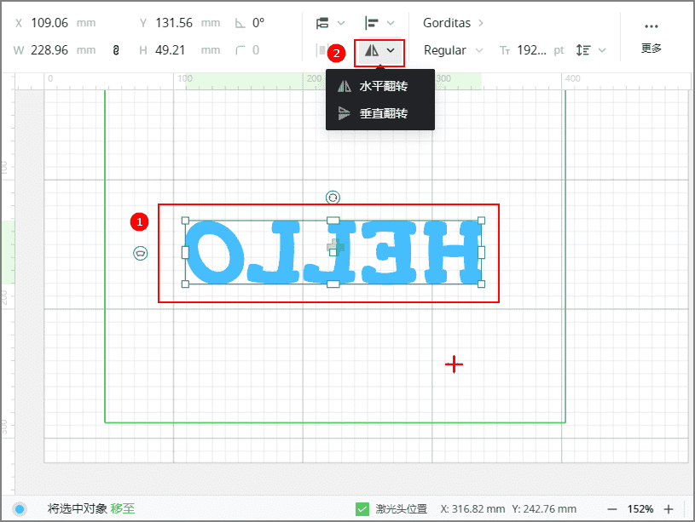
Task: Click the rotate handle above the text
Action: (x=333, y=198)
